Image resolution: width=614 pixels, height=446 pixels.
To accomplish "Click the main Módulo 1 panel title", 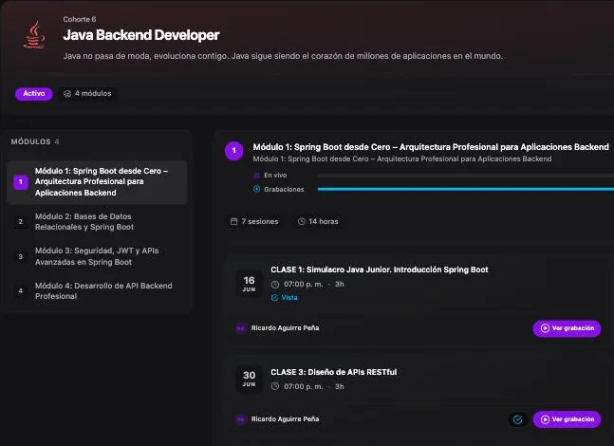I will (x=431, y=147).
